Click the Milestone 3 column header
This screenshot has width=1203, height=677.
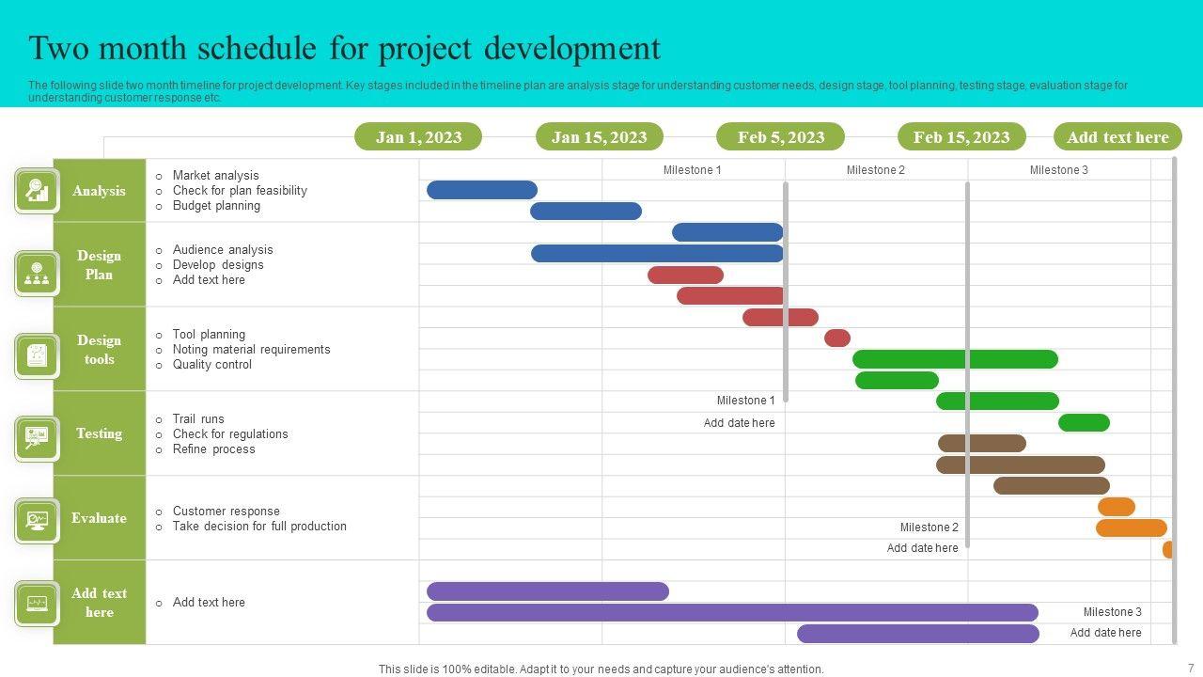(1058, 170)
